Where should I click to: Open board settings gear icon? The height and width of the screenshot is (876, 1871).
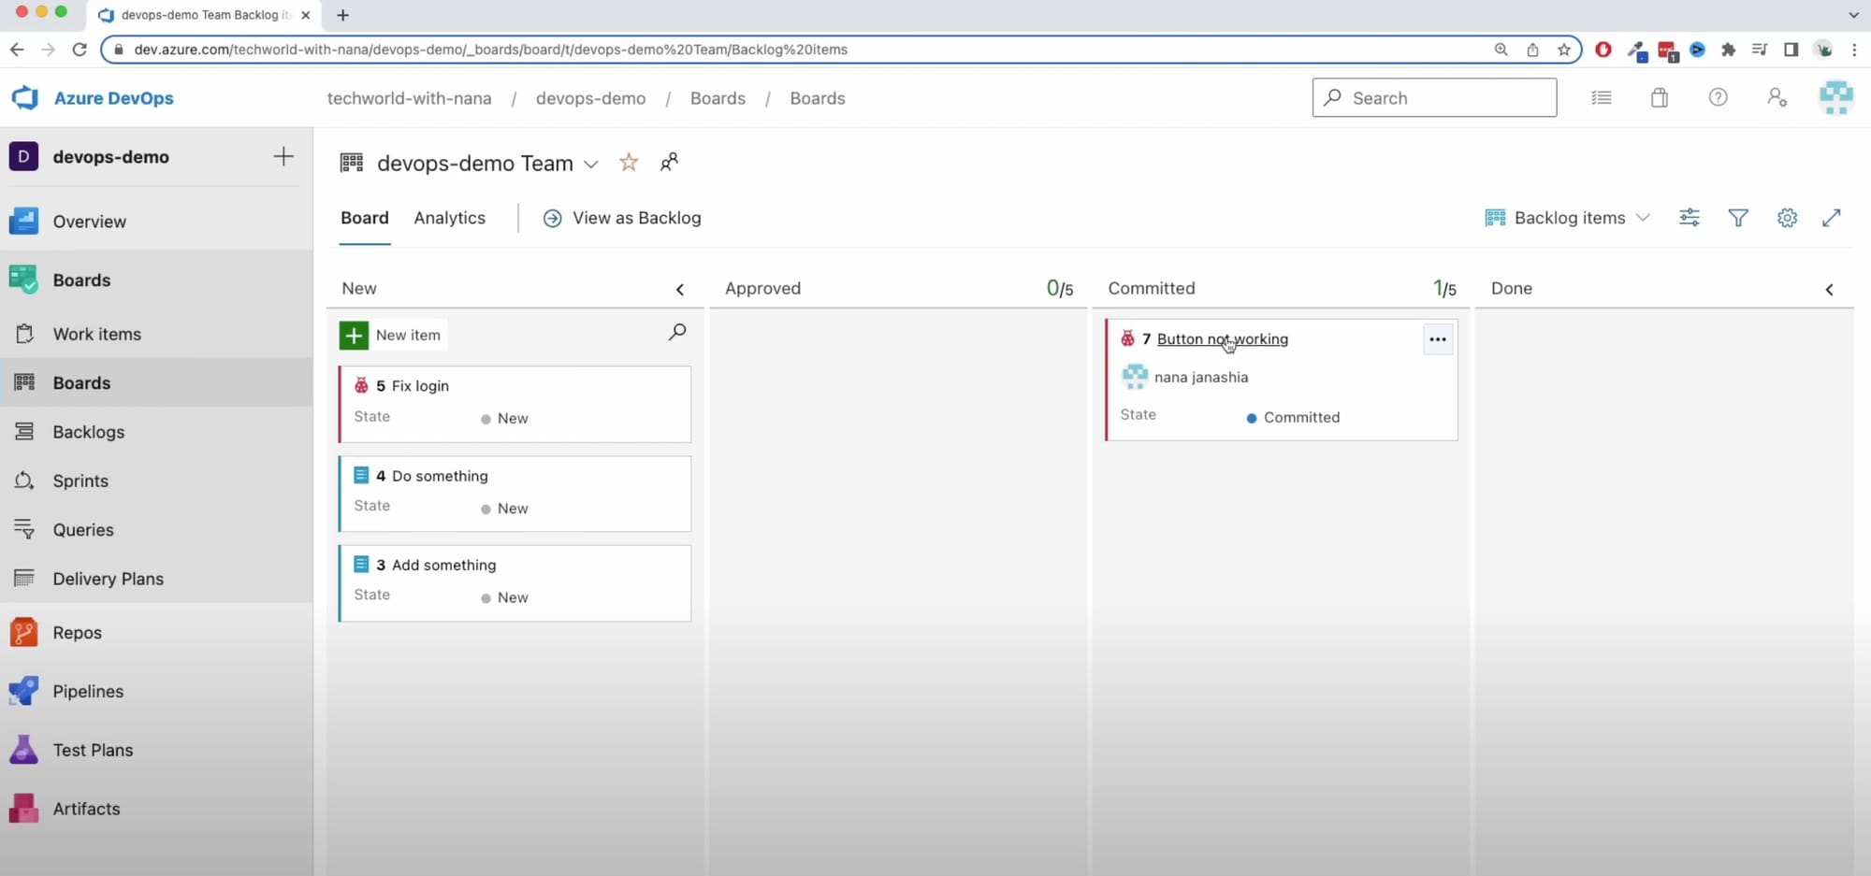click(x=1787, y=218)
